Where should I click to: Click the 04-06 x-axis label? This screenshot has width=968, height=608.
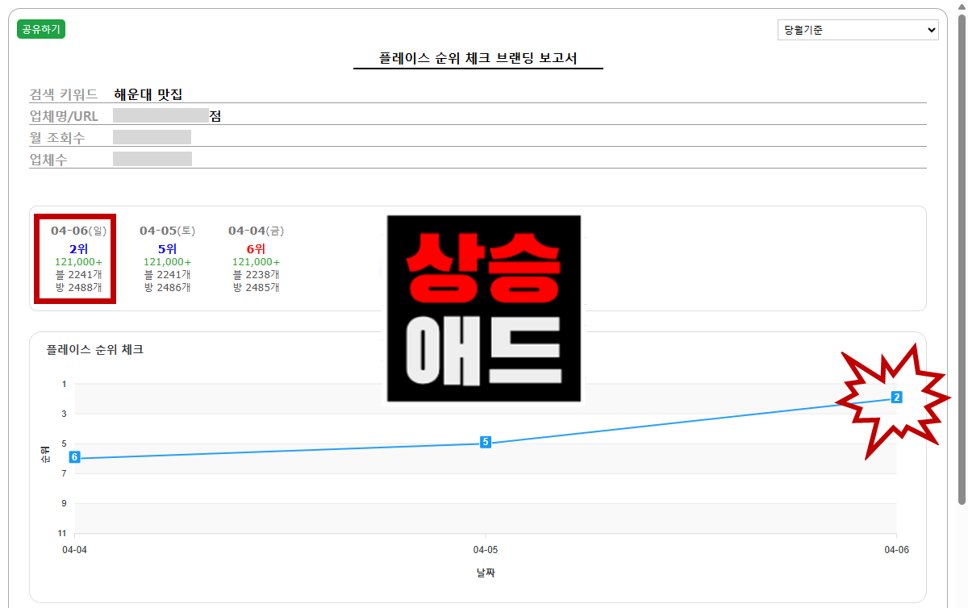point(896,549)
